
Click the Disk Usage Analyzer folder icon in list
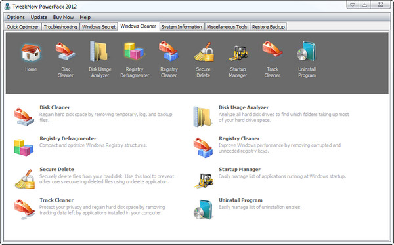(202, 117)
